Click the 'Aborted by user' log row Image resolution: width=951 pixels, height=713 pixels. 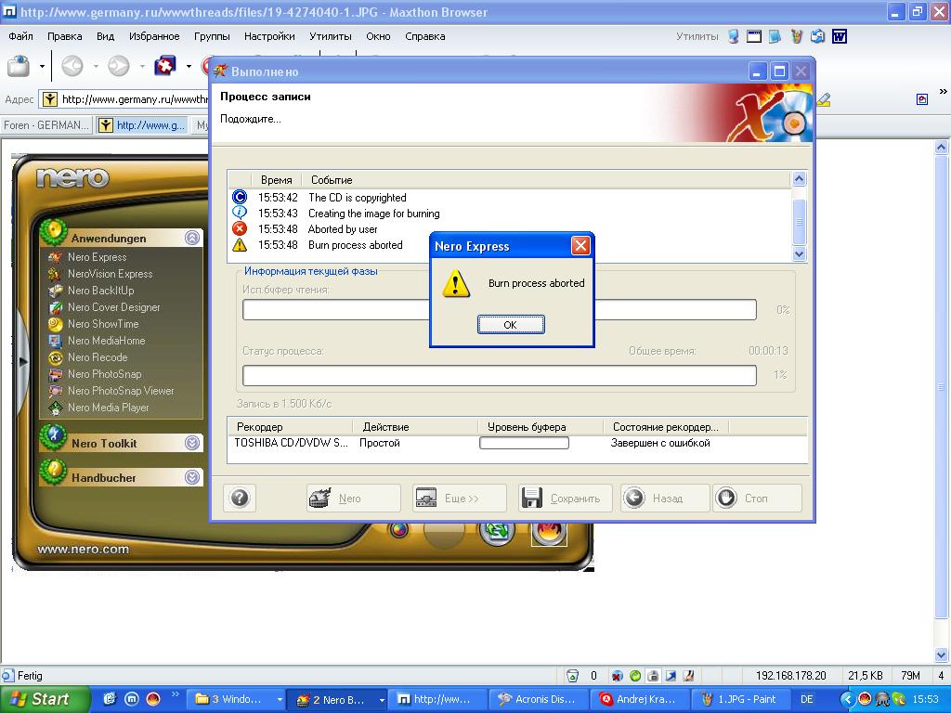(343, 229)
